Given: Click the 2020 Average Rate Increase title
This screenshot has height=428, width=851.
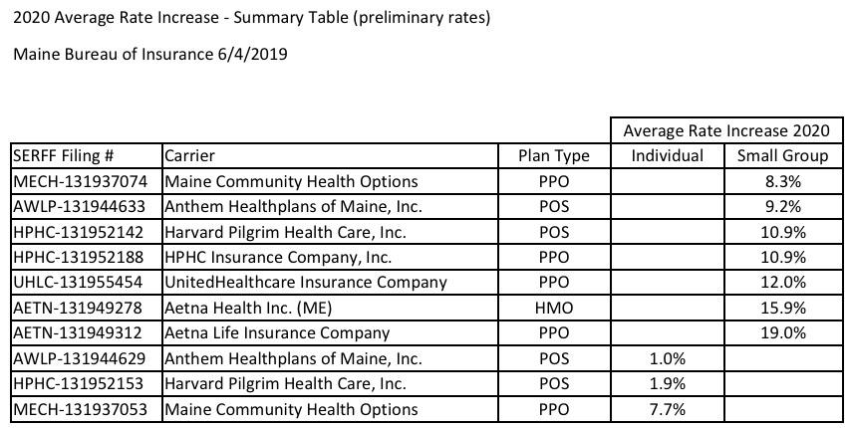Looking at the screenshot, I should point(251,18).
